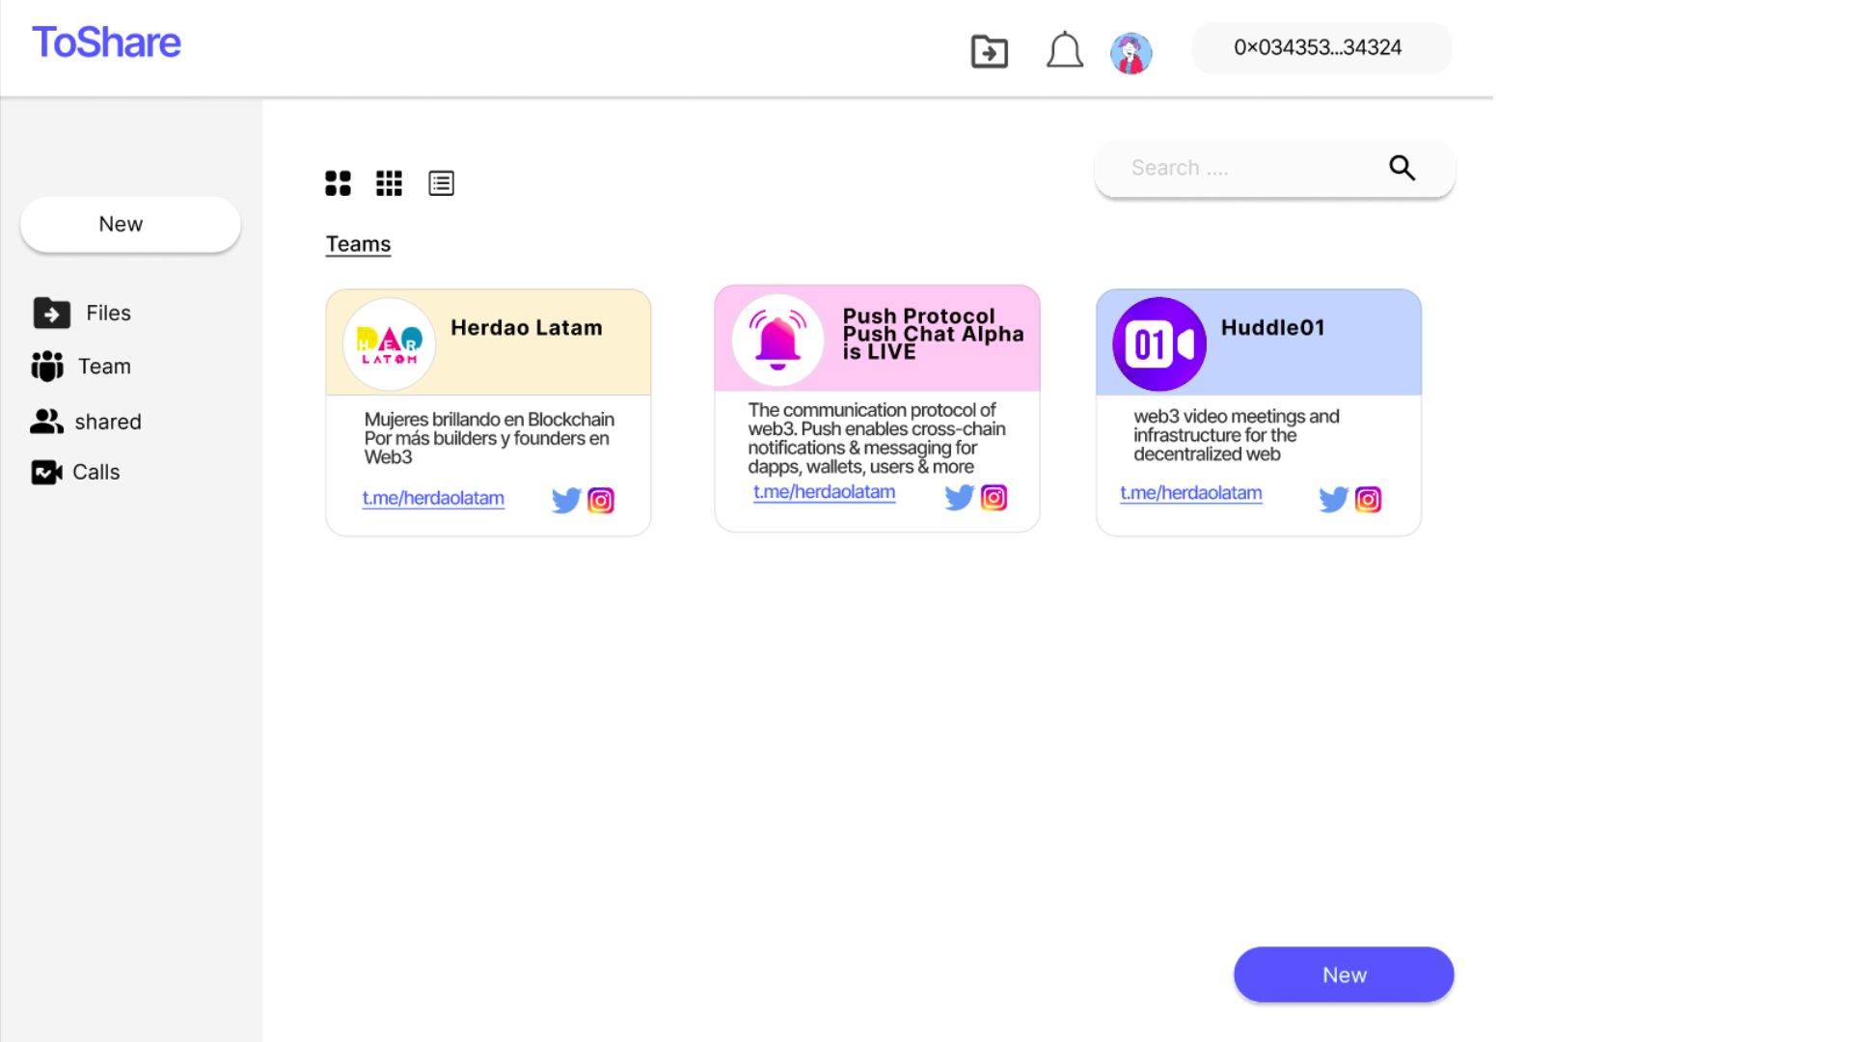Click Herdao Latam card's t.me/herdaolatam link
Screen dimensions: 1852x1042
433,498
